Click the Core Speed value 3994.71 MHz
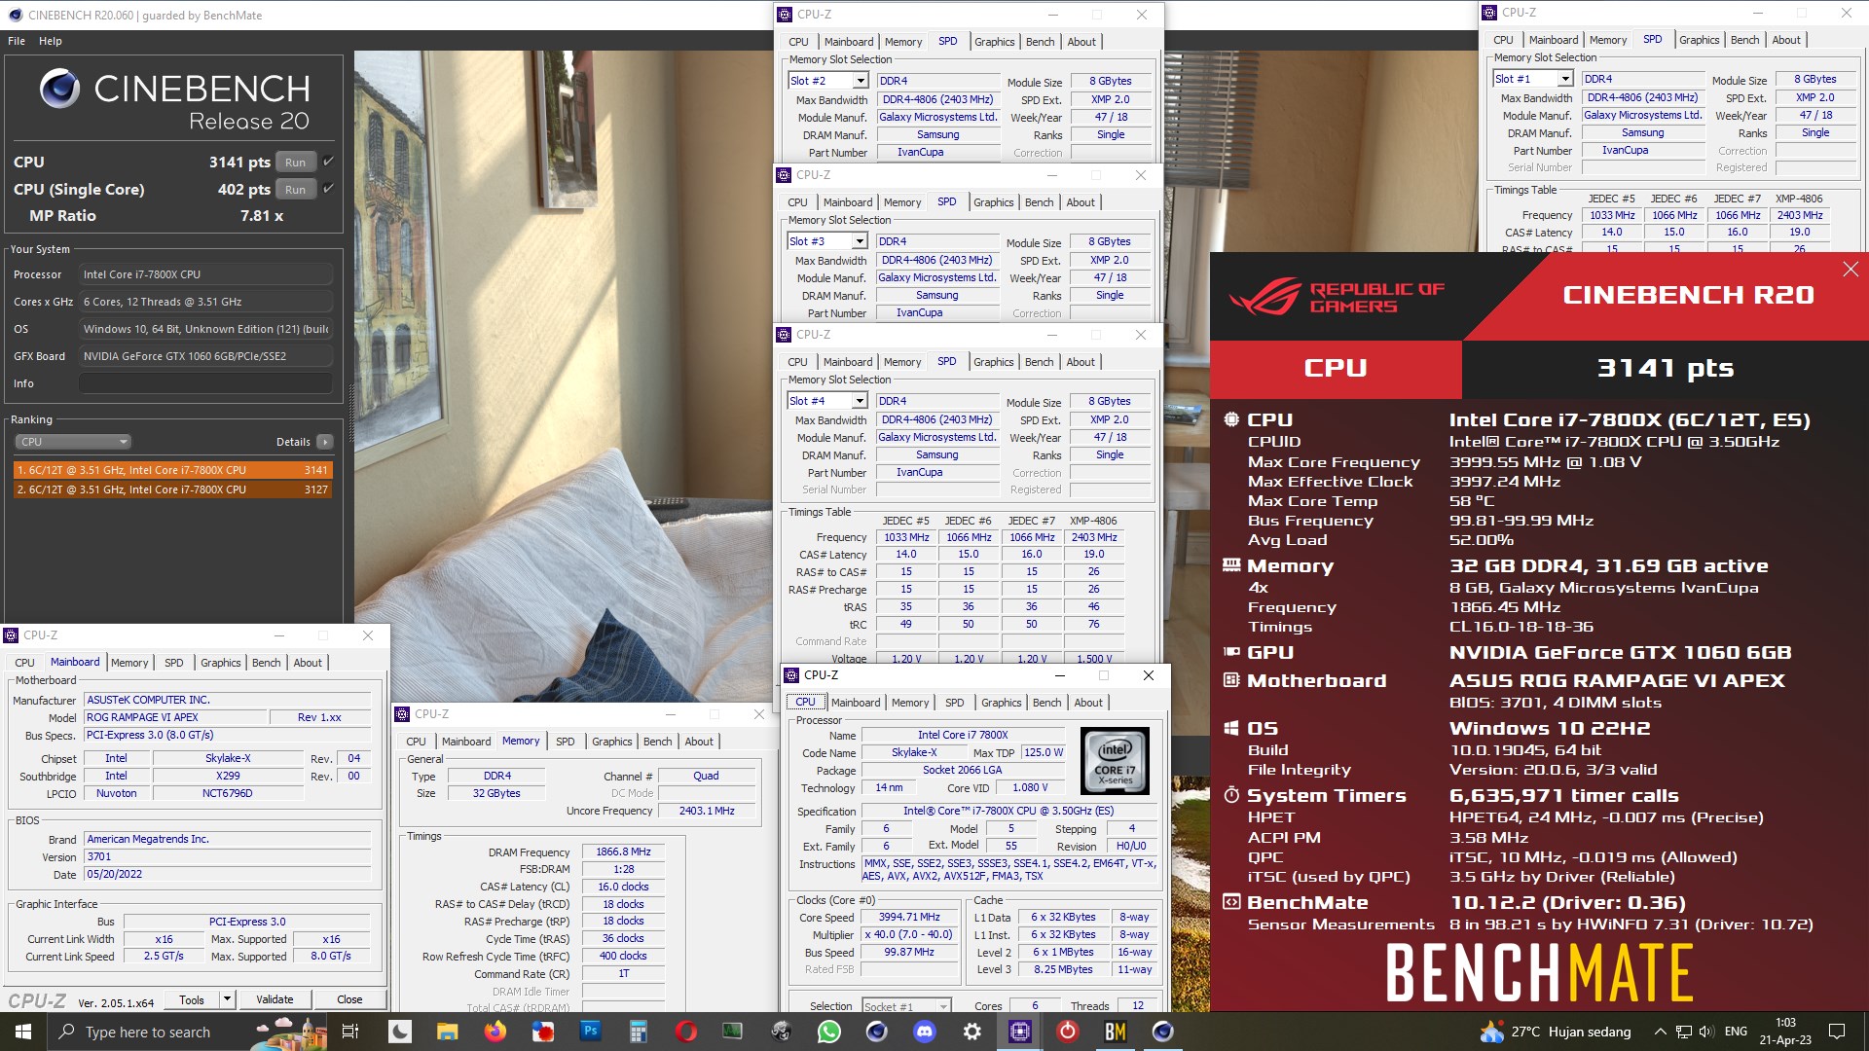This screenshot has height=1051, width=1869. [909, 918]
